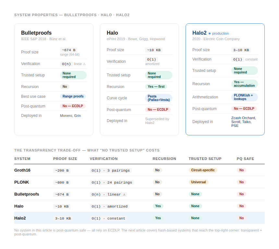Click the 'Pasta (Pallas+Vesta)' badge
Viewport: 279px width, 249px height.
(x=159, y=98)
